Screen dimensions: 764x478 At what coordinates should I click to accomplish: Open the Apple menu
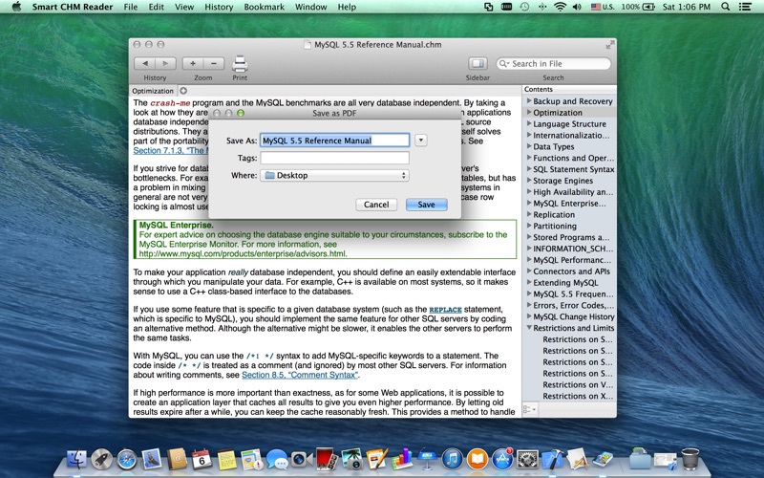pyautogui.click(x=16, y=7)
